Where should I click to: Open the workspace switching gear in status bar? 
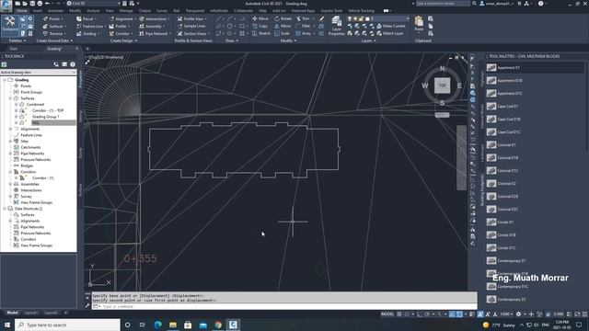coord(518,314)
